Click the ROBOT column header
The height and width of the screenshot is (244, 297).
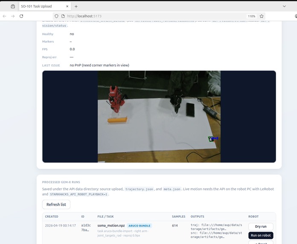tap(253, 217)
